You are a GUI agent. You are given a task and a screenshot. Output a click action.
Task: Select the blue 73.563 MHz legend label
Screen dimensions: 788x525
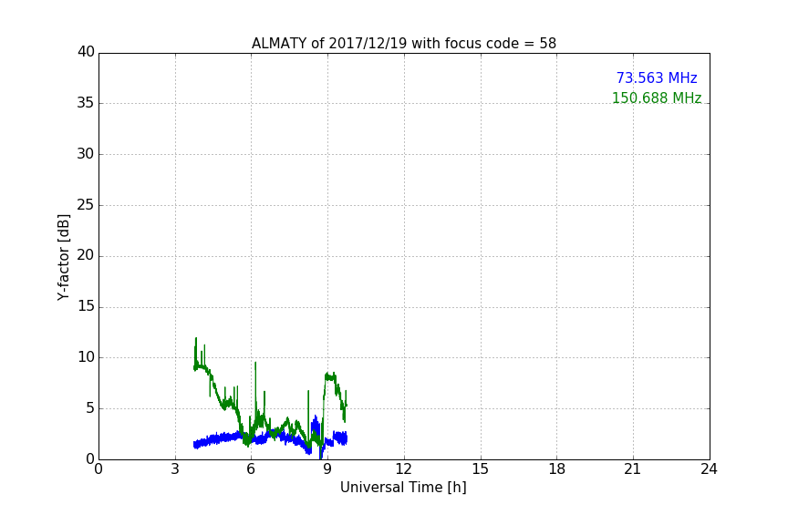[x=657, y=77]
